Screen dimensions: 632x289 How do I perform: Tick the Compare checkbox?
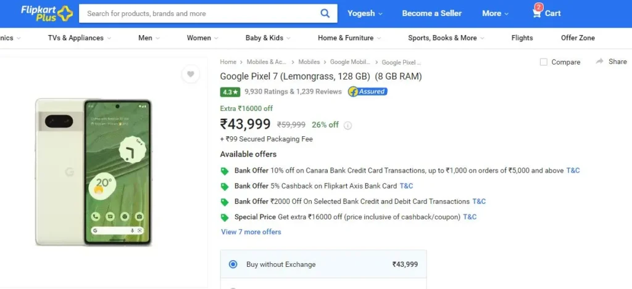coord(544,62)
